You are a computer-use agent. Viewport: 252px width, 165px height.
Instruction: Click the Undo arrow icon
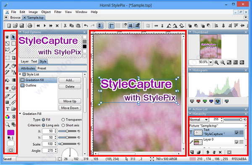pyautogui.click(x=86, y=26)
